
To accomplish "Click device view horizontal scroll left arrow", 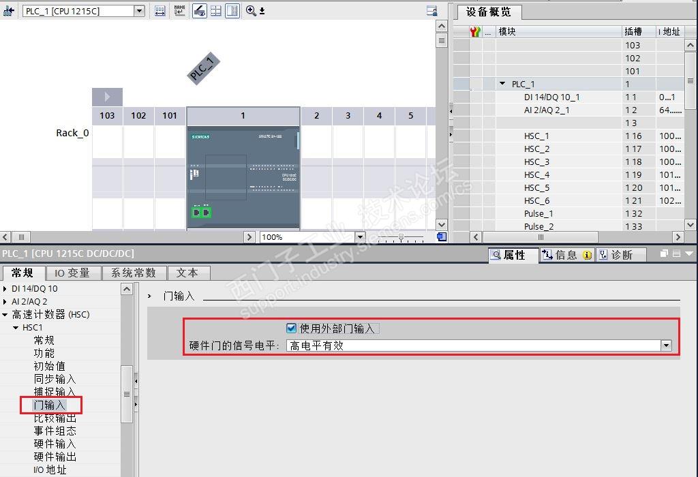I will pos(5,236).
